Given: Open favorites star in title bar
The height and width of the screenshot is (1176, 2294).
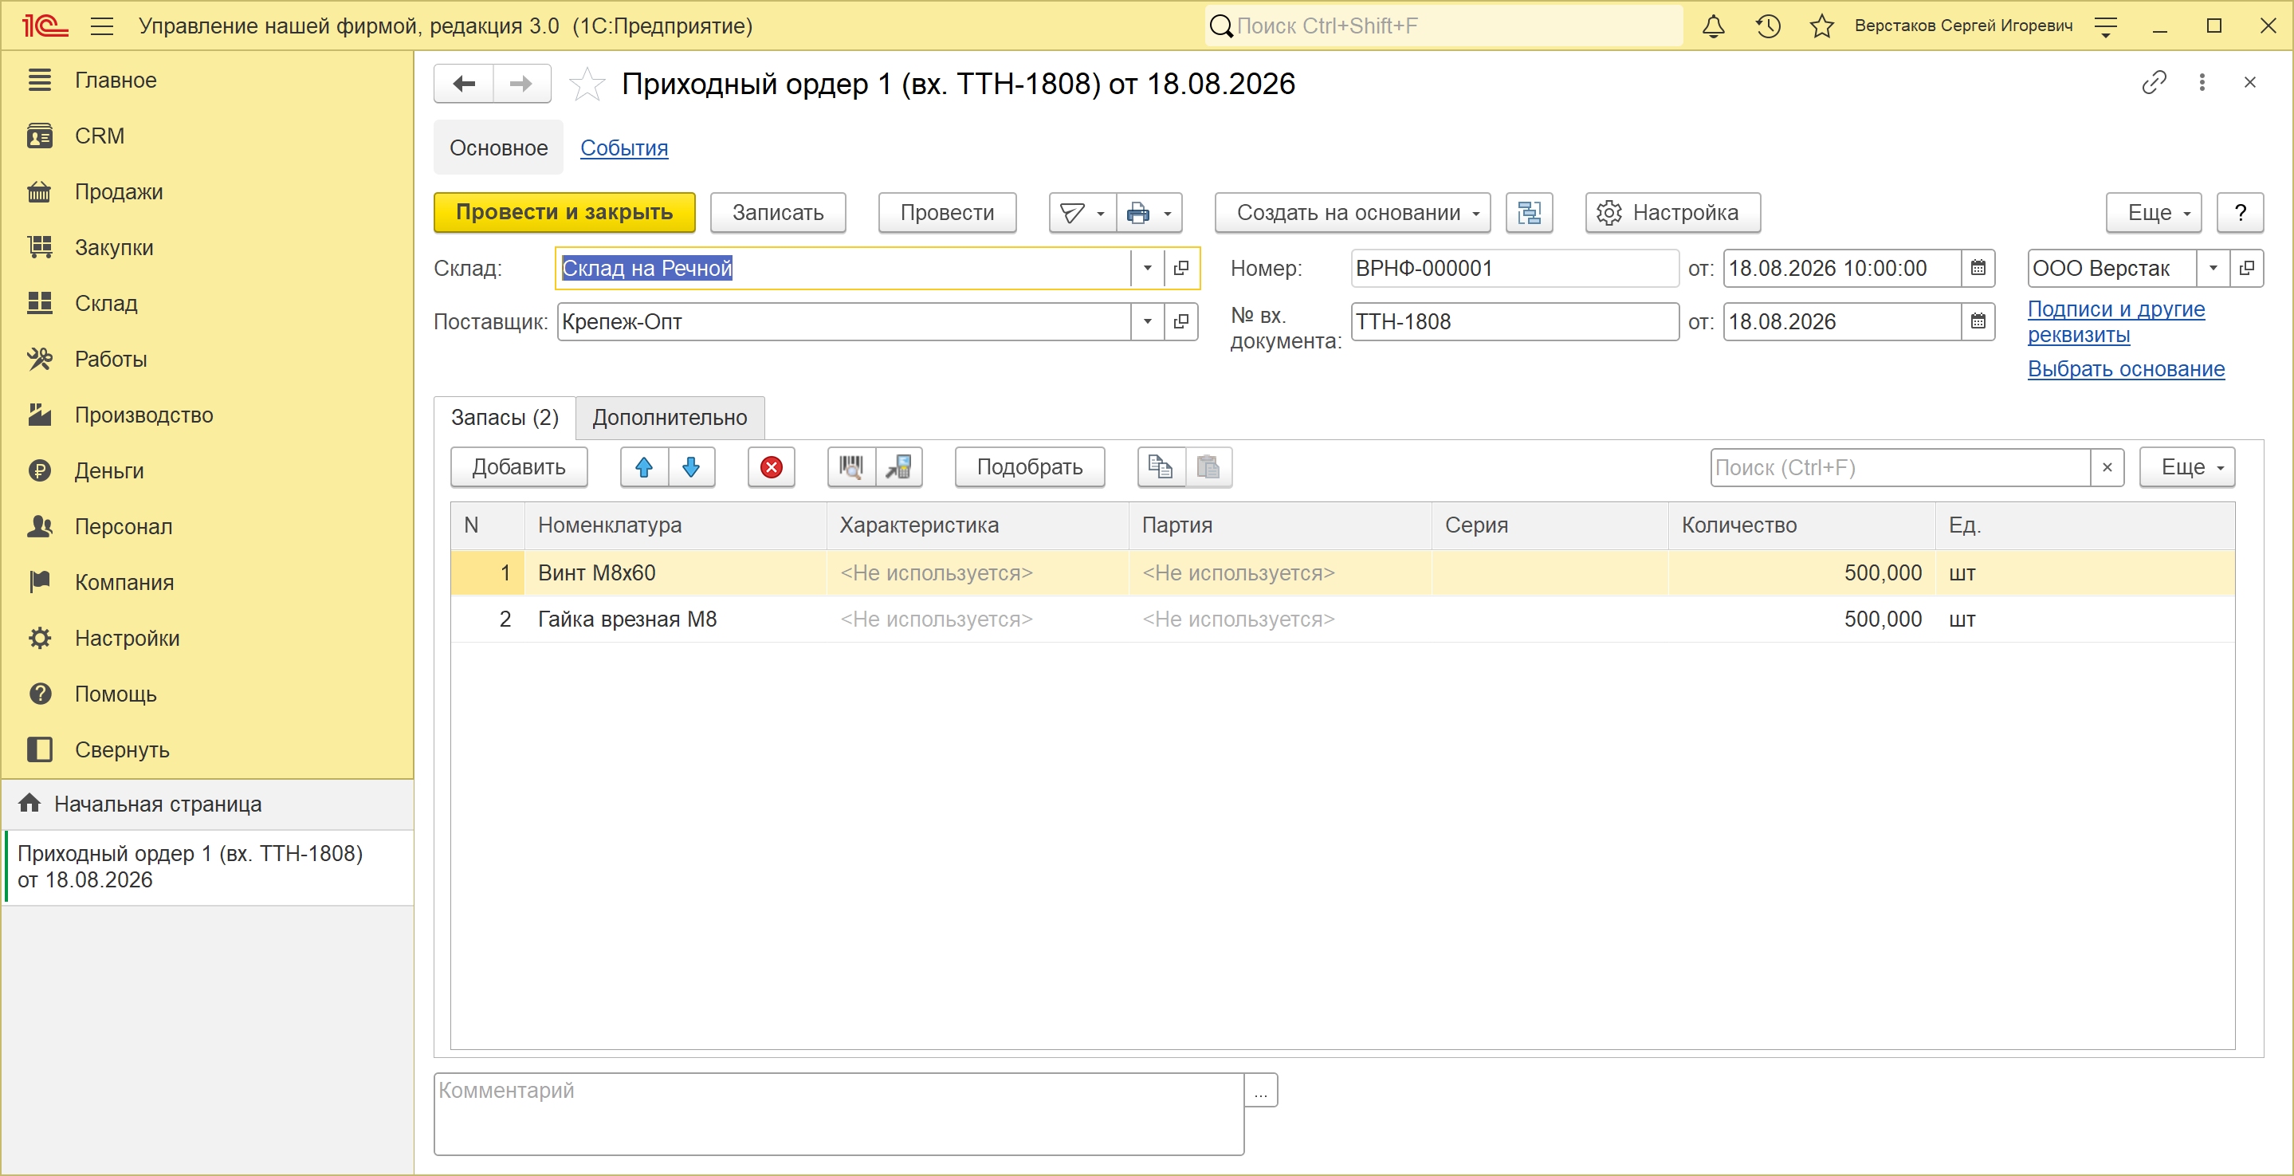Looking at the screenshot, I should [x=1822, y=26].
